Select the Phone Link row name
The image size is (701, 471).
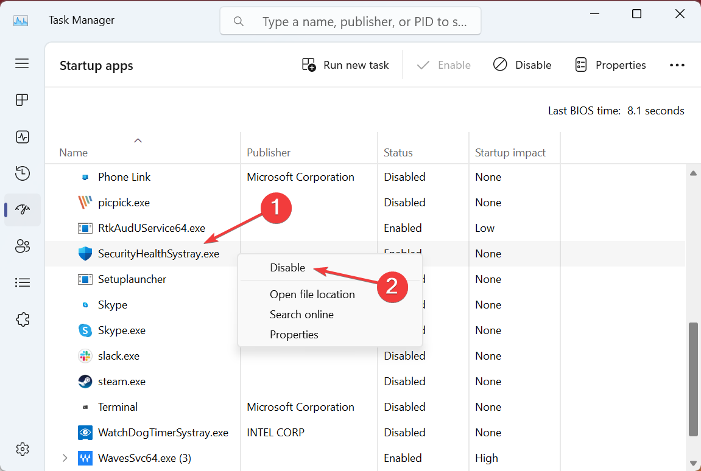pyautogui.click(x=124, y=178)
